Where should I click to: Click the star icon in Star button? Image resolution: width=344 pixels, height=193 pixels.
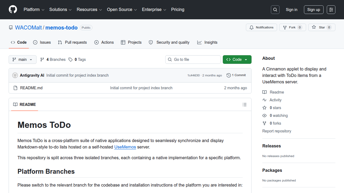(314, 27)
